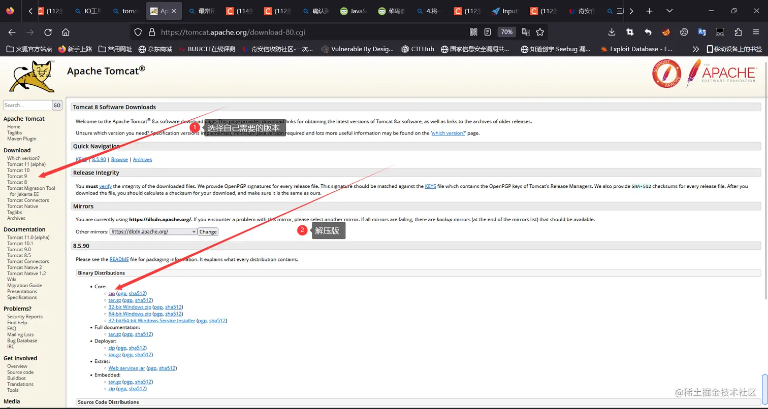Open Tomcat 9 under Download sidebar
This screenshot has width=768, height=409.
pyautogui.click(x=17, y=176)
